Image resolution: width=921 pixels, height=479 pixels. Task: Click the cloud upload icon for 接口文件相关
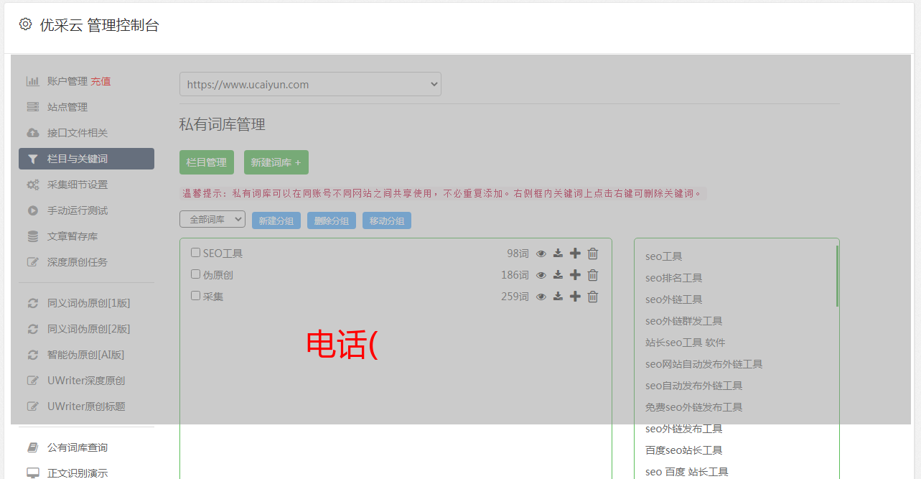pyautogui.click(x=32, y=133)
